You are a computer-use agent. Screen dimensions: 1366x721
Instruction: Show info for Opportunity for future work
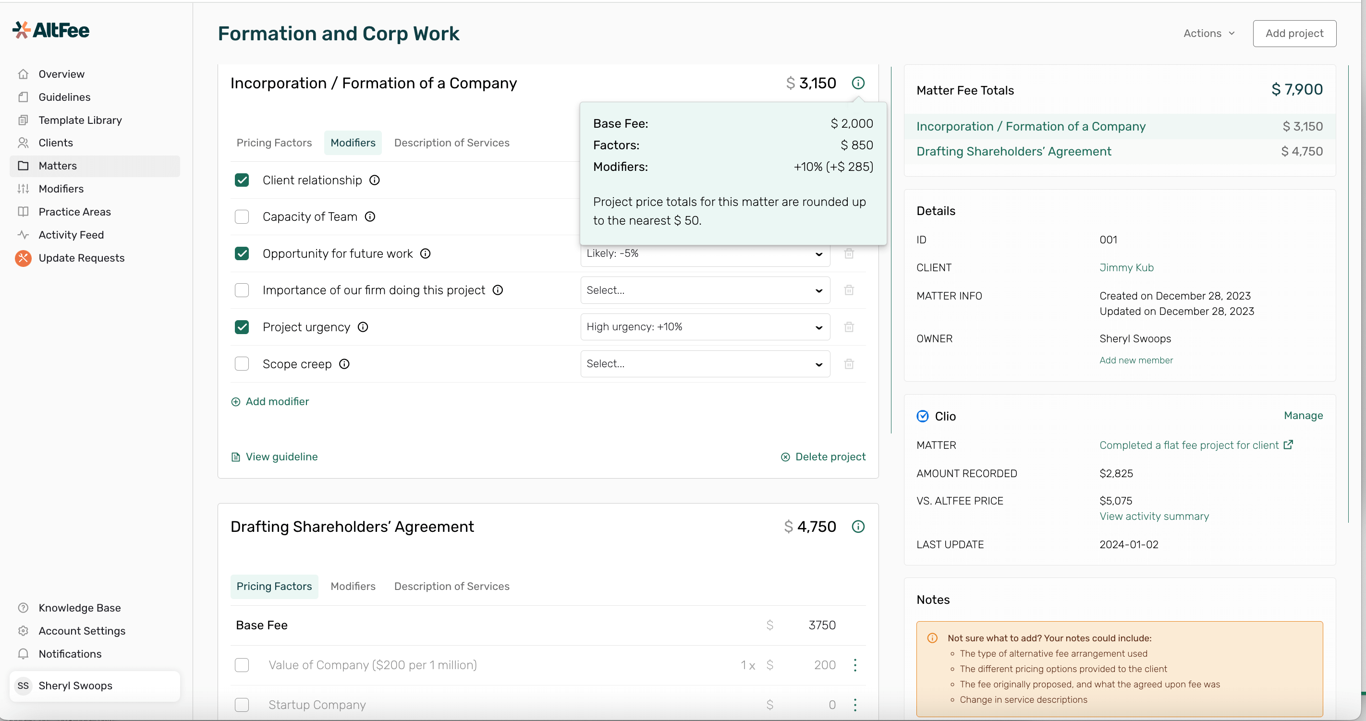425,253
